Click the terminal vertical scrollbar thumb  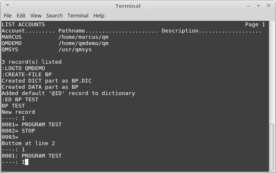272,146
